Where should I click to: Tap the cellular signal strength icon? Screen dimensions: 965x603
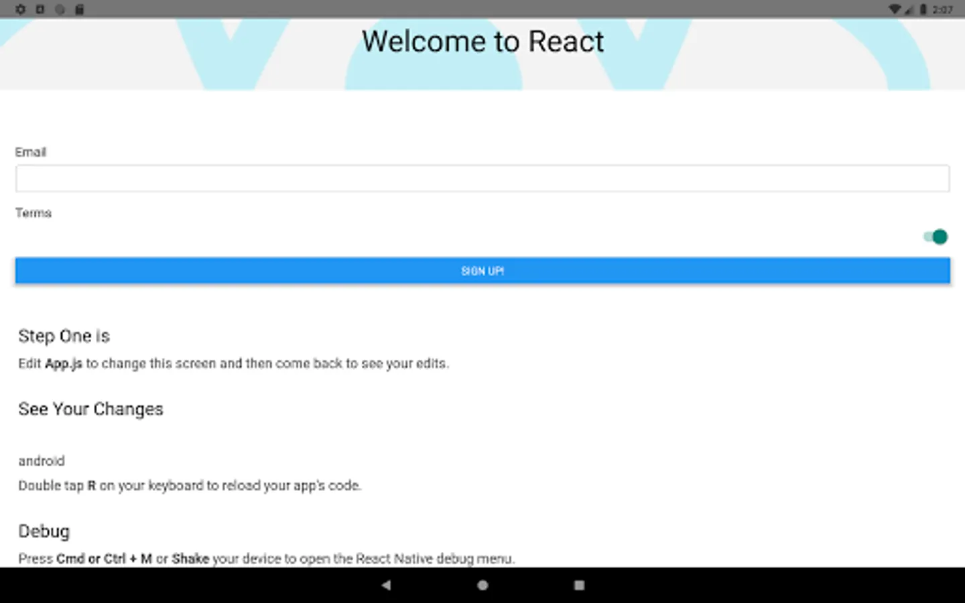click(909, 9)
